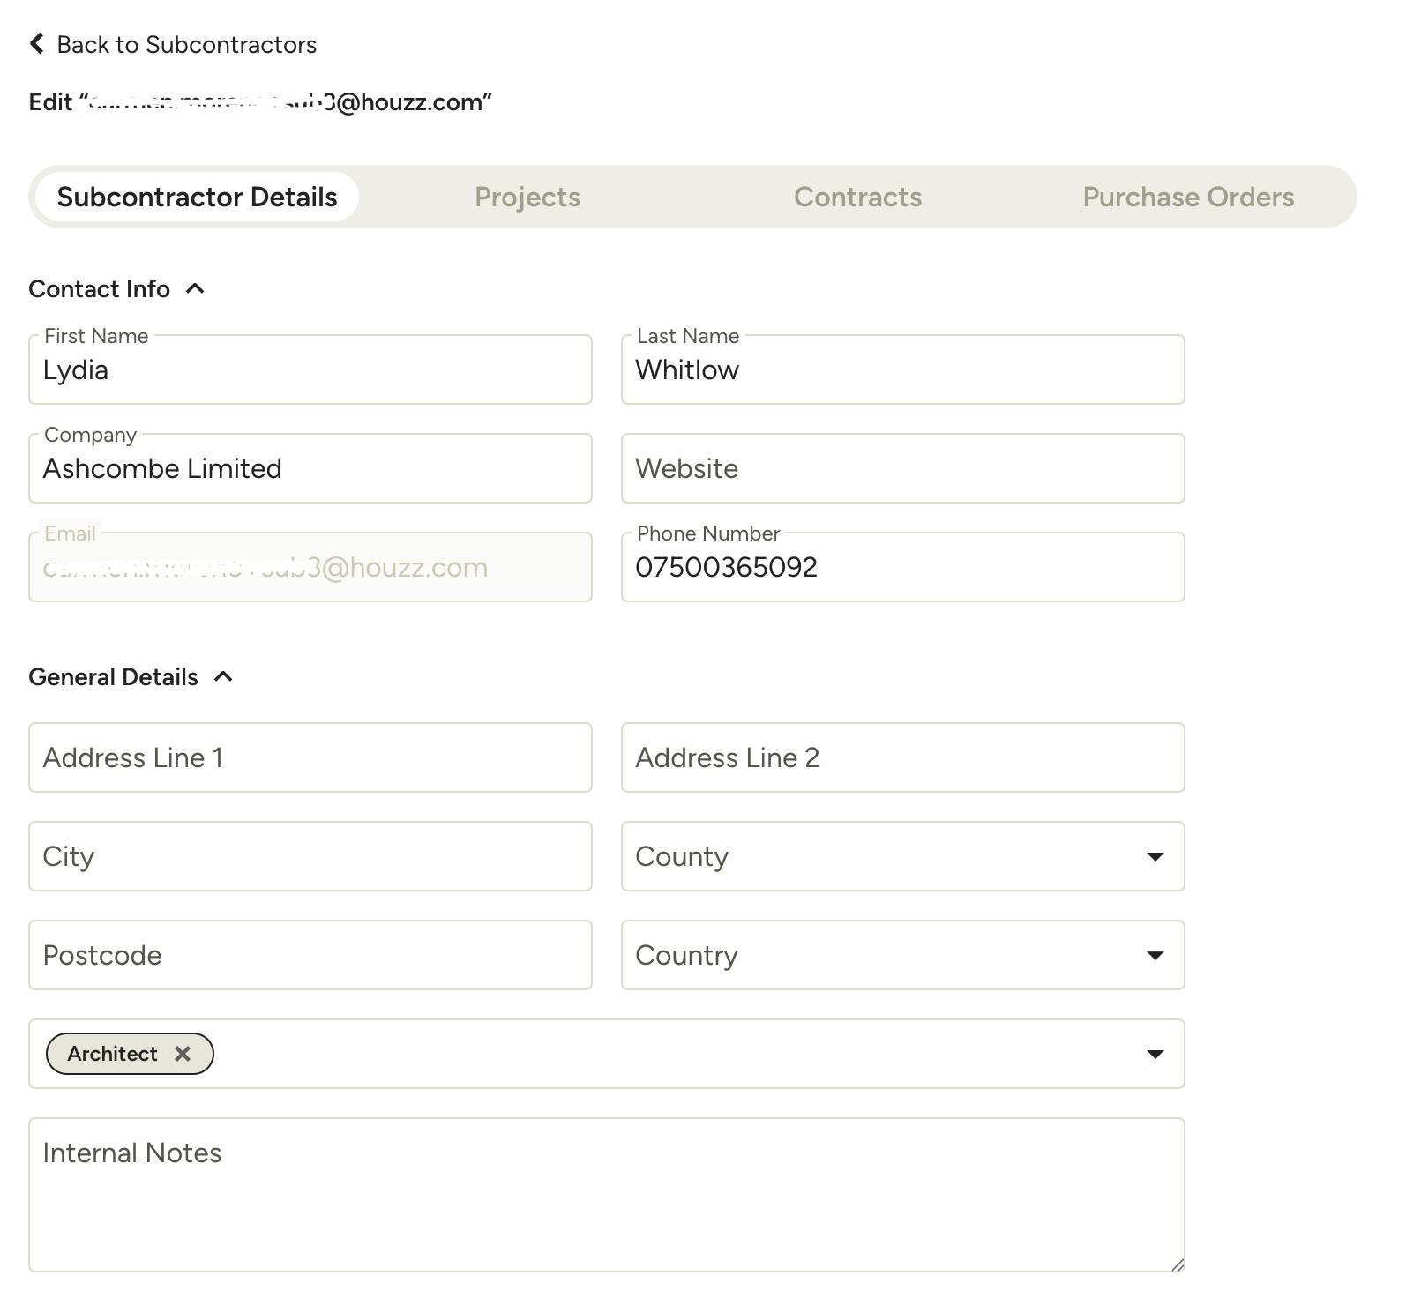Open the County dropdown

point(902,856)
